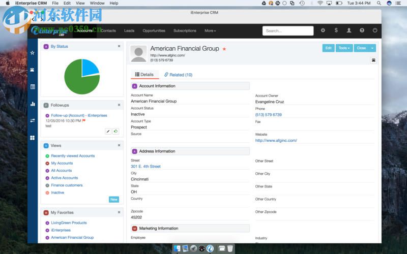Open the Trash in the Dock
The width and height of the screenshot is (407, 254).
click(x=230, y=248)
